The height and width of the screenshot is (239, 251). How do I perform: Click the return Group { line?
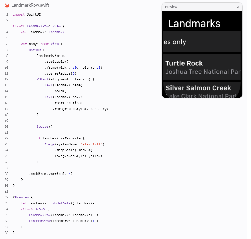pyautogui.click(x=35, y=209)
